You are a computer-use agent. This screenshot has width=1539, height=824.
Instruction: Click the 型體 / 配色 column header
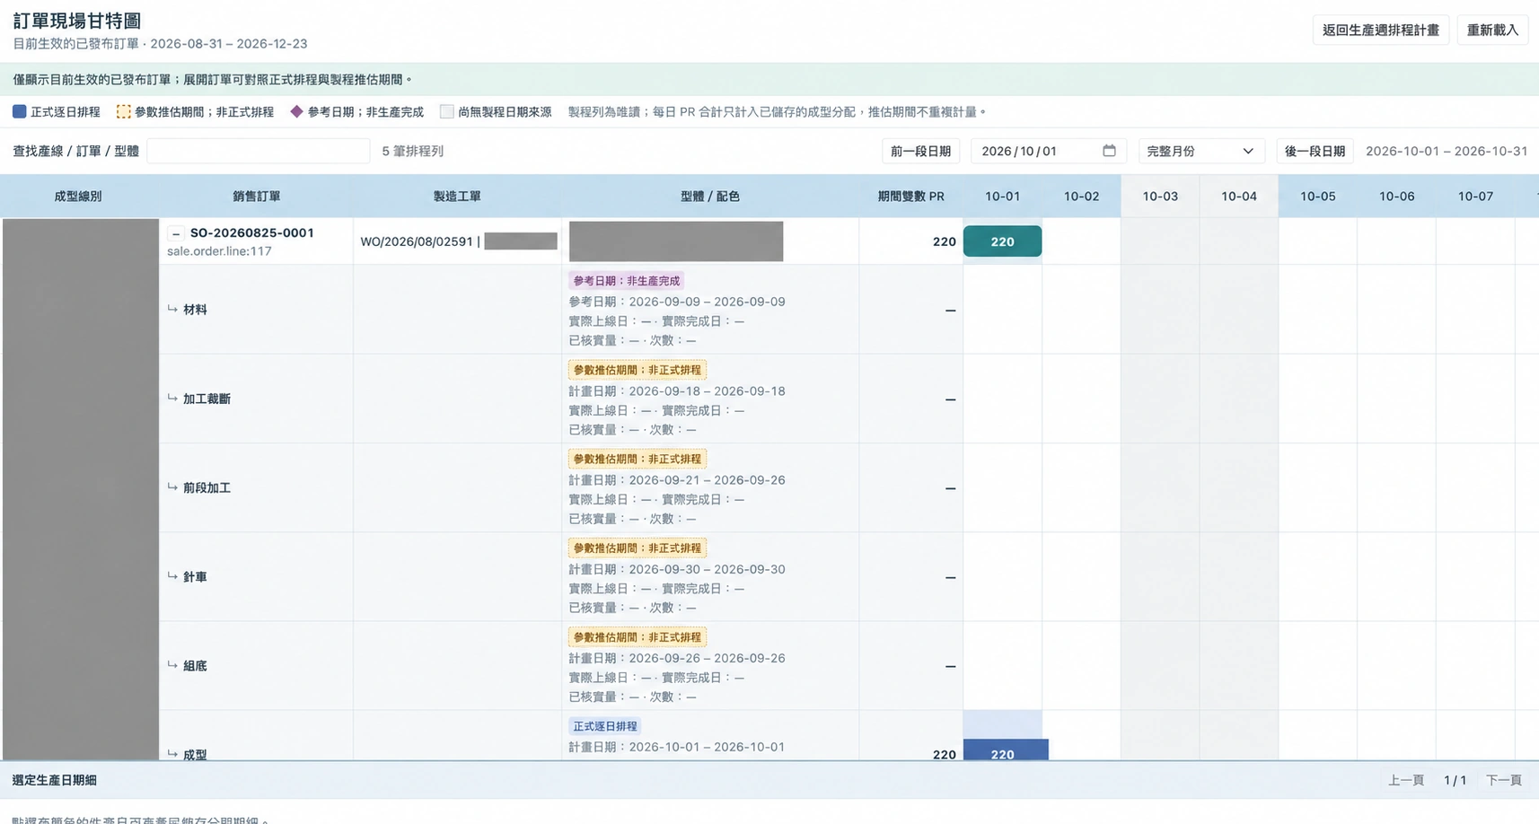click(710, 196)
